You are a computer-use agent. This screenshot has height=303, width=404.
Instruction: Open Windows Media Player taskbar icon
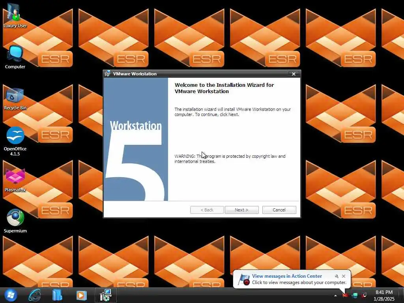tap(81, 295)
